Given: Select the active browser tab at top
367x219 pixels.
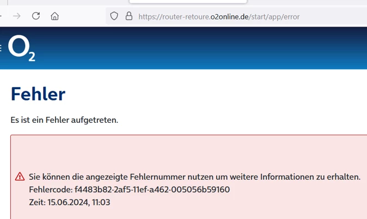Looking at the screenshot, I should click(x=188, y=2).
